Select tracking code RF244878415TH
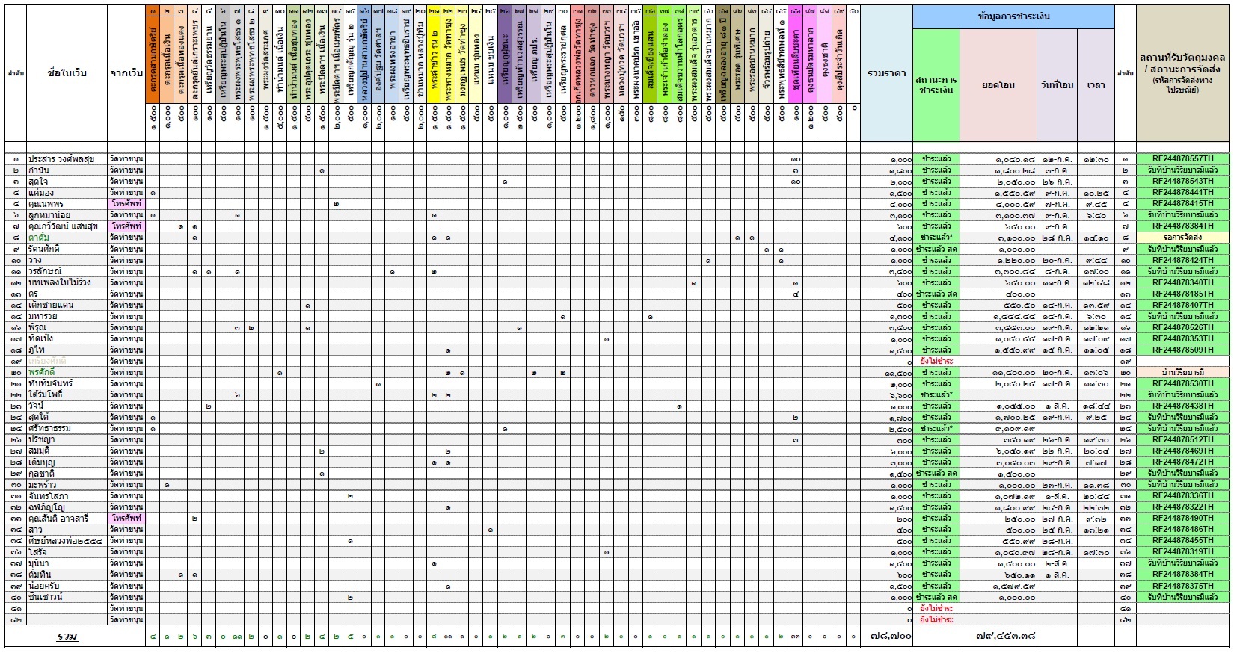 point(1182,204)
